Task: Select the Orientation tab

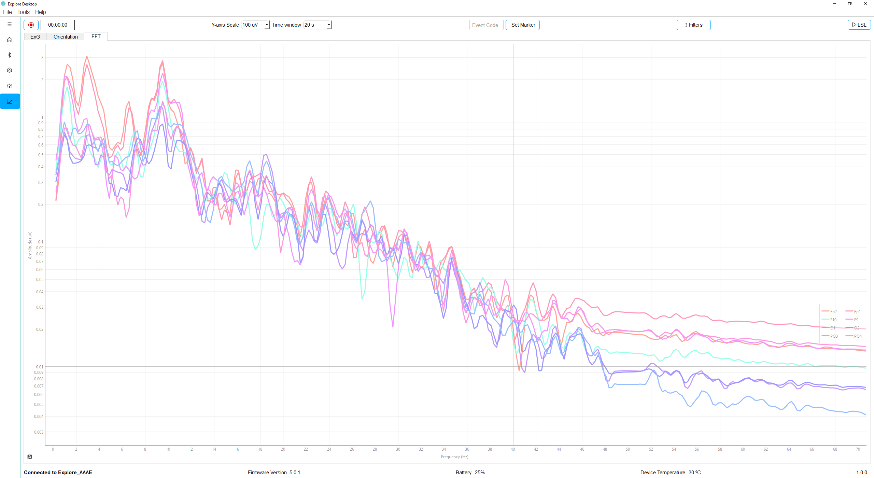Action: tap(65, 37)
